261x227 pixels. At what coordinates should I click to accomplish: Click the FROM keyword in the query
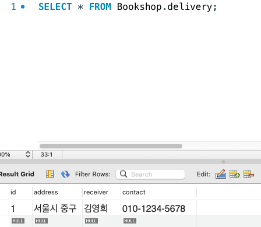[x=100, y=7]
